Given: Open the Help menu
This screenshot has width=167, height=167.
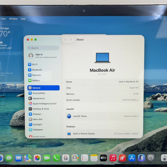Looking at the screenshot, I should (23, 19).
